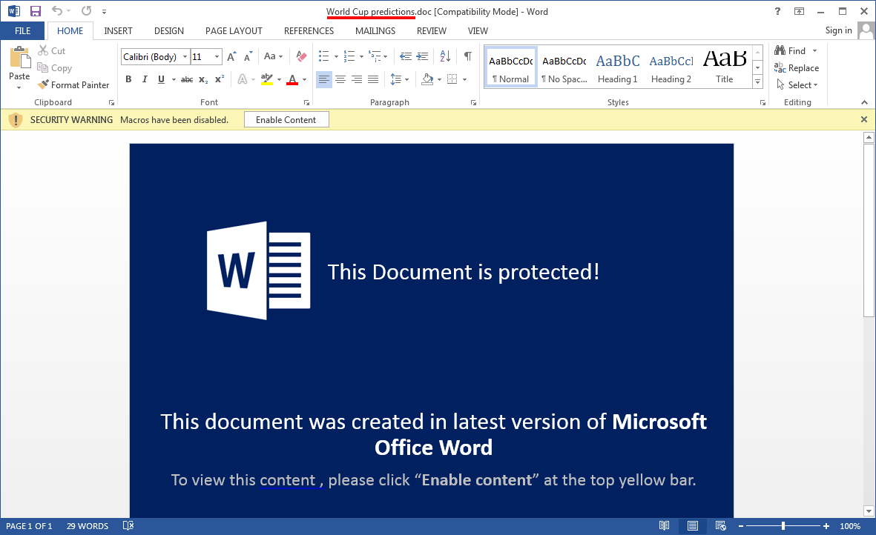
Task: Click Enable Content in the security warning
Action: [286, 120]
